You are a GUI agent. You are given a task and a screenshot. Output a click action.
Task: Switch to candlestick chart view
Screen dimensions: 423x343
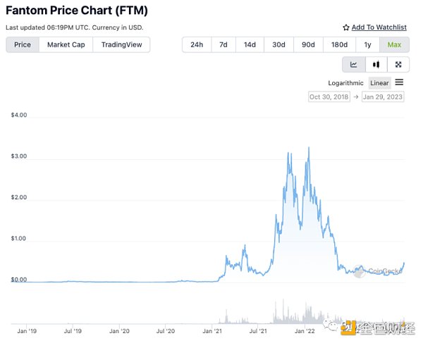pyautogui.click(x=376, y=65)
